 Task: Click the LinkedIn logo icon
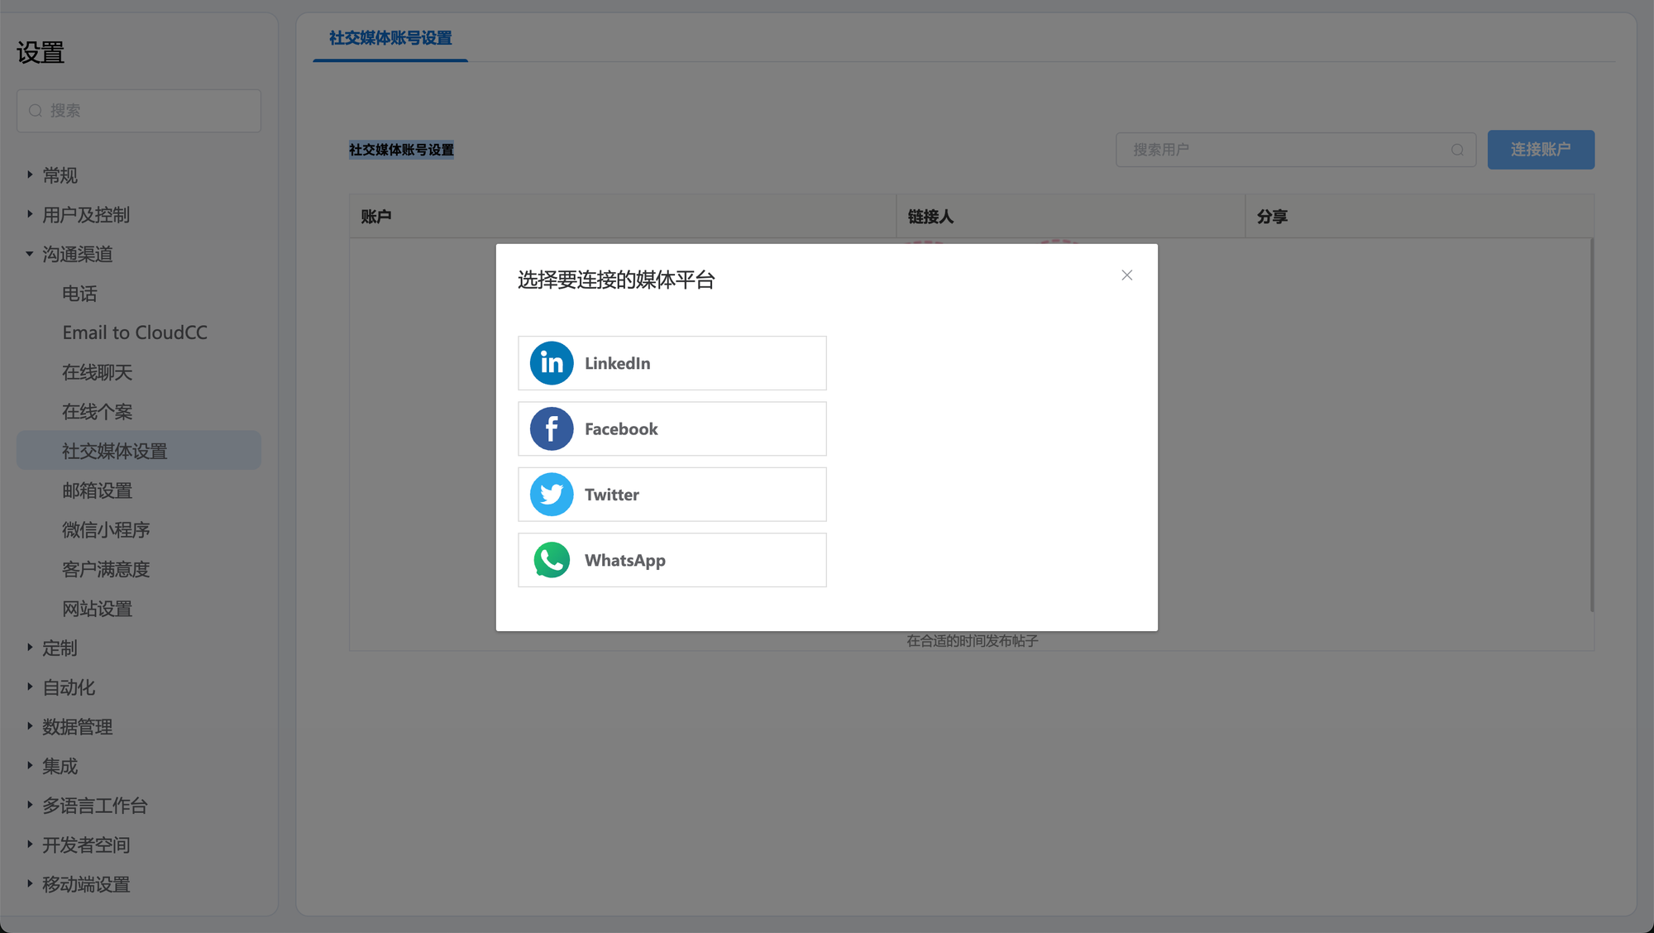552,363
